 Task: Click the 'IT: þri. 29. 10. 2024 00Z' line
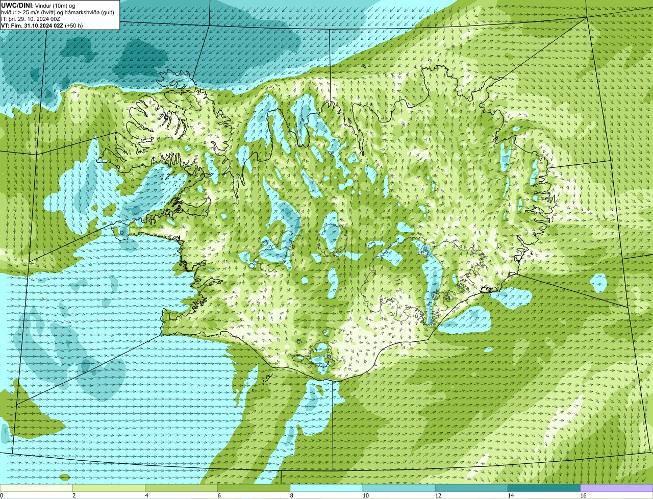tap(31, 19)
